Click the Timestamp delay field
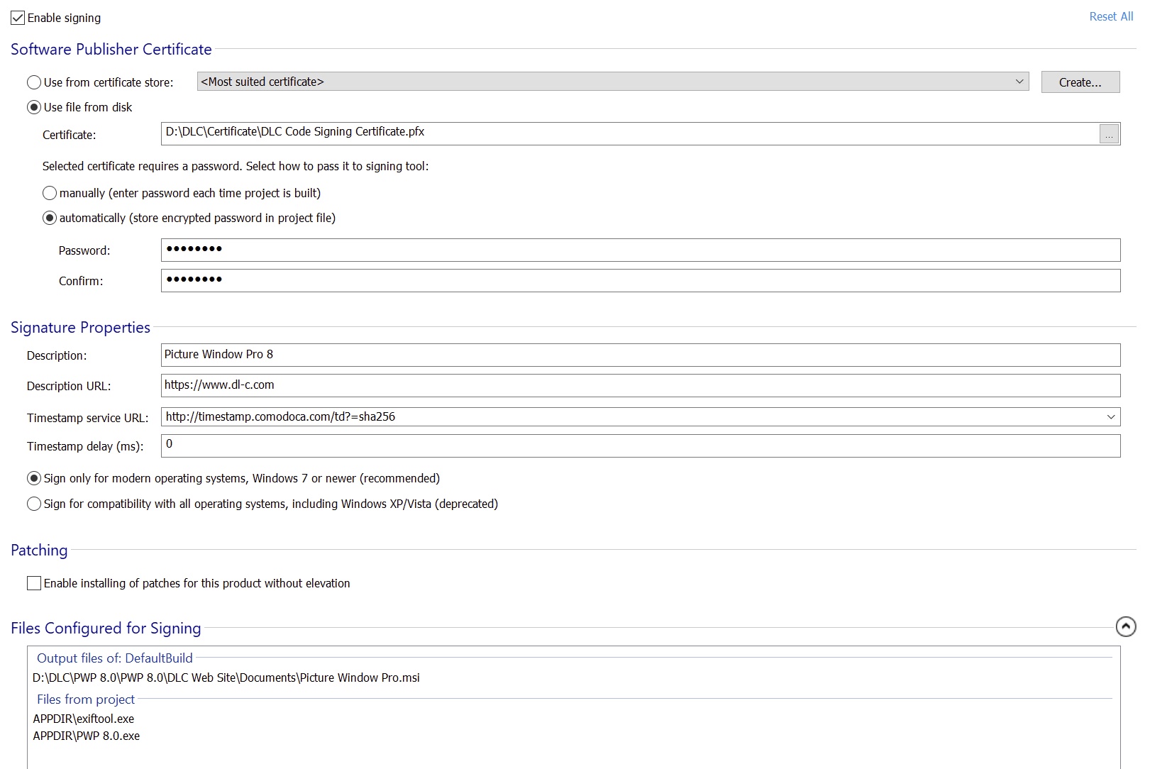The height and width of the screenshot is (769, 1150). coord(640,446)
